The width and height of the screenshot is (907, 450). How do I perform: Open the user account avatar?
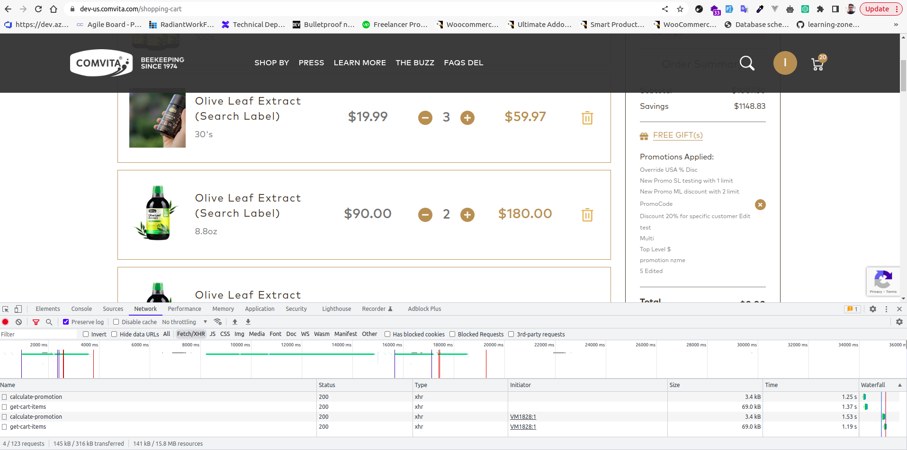(x=785, y=63)
